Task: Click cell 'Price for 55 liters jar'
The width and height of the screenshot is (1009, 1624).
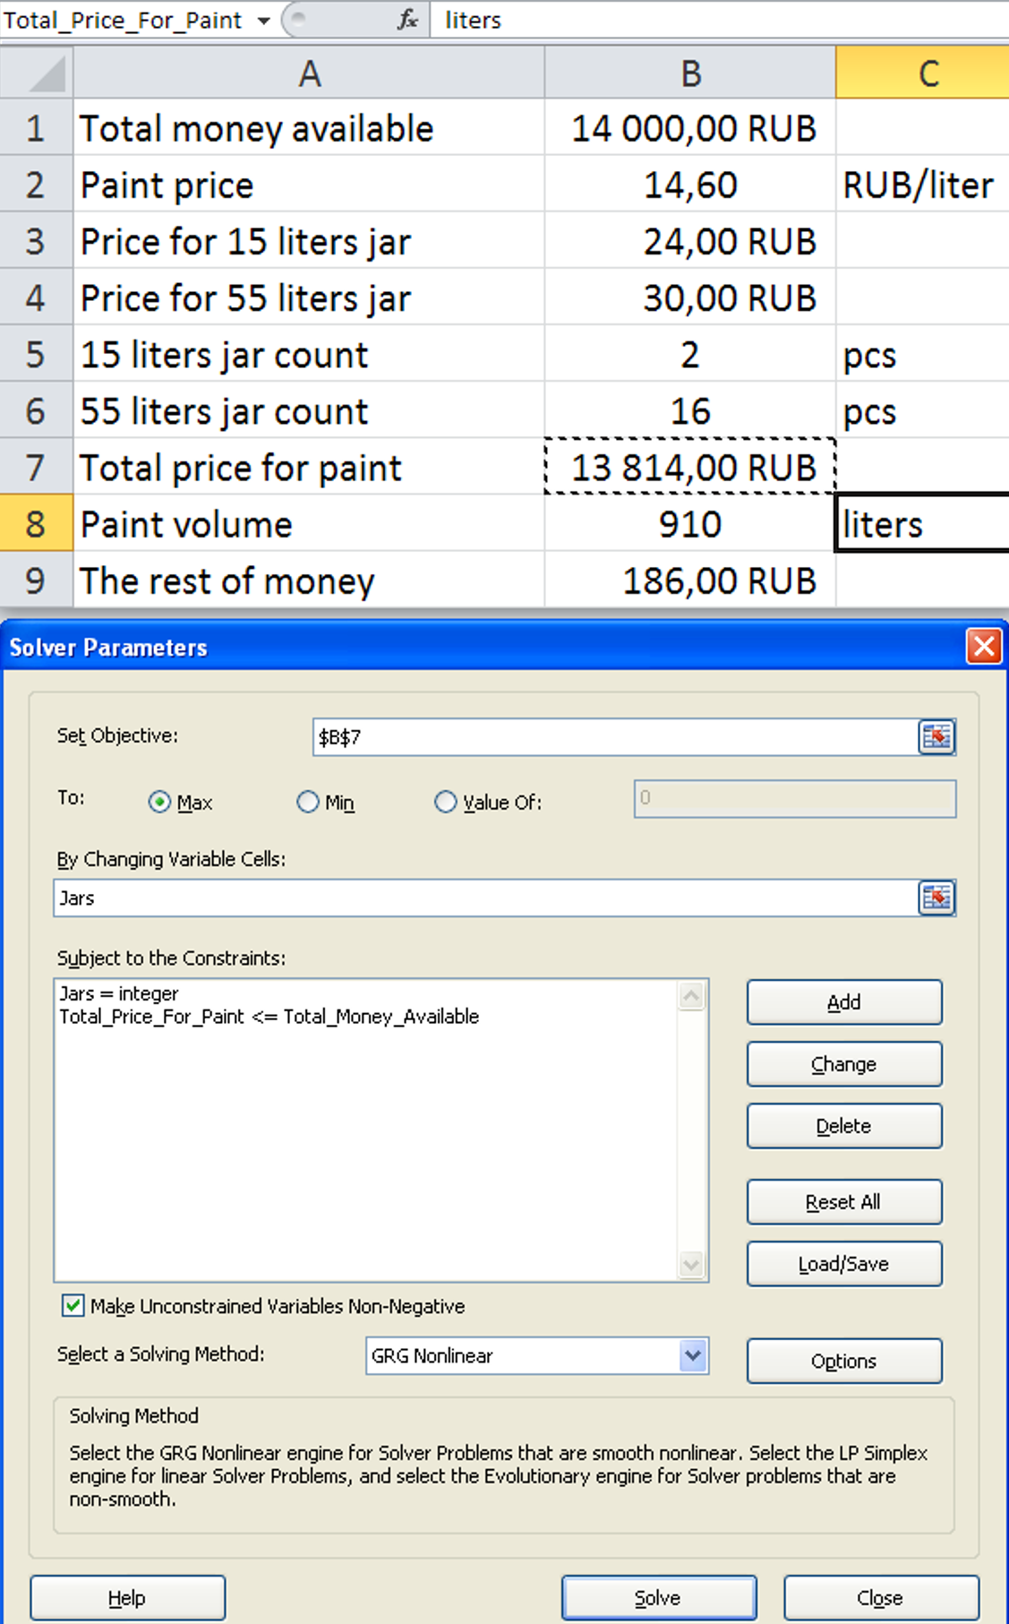Action: pyautogui.click(x=309, y=297)
